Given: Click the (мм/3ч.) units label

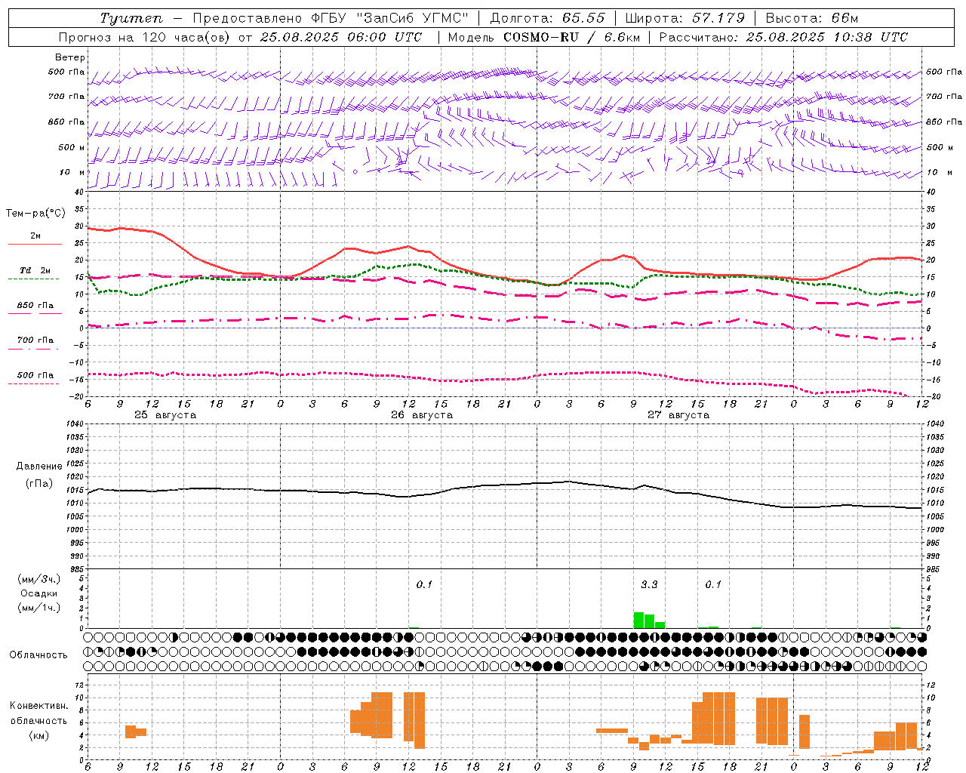Looking at the screenshot, I should (x=39, y=579).
